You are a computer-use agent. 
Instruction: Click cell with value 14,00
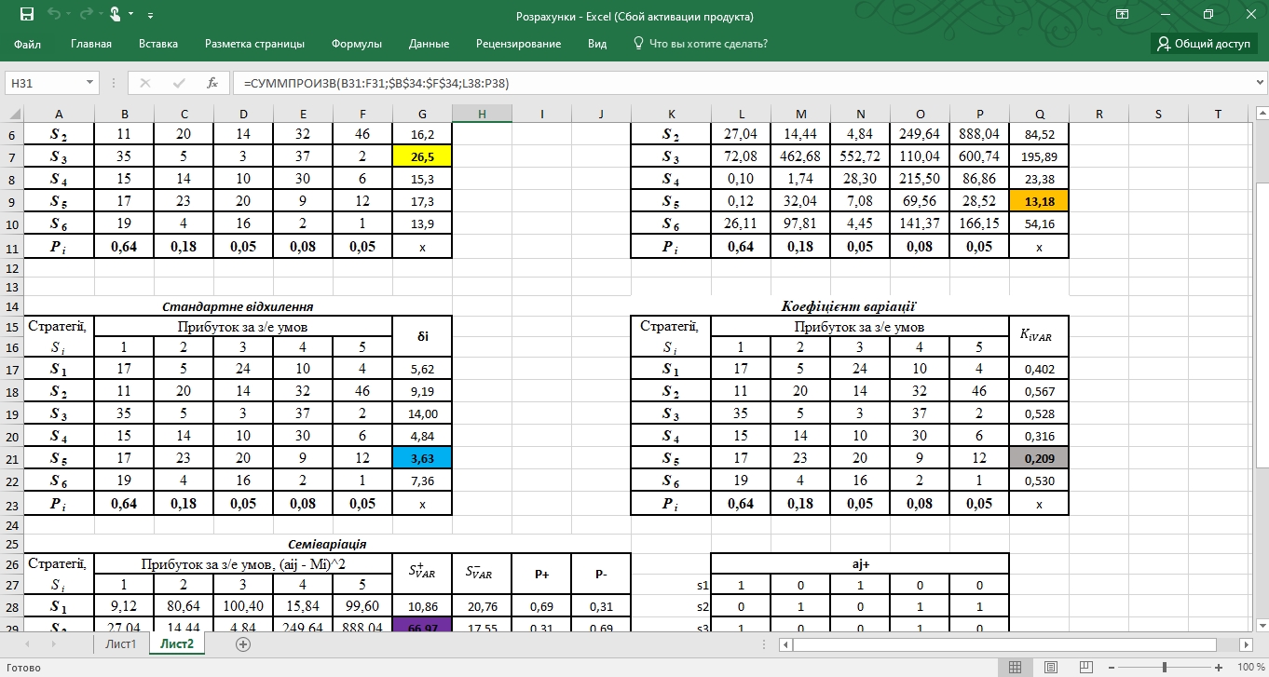[422, 413]
